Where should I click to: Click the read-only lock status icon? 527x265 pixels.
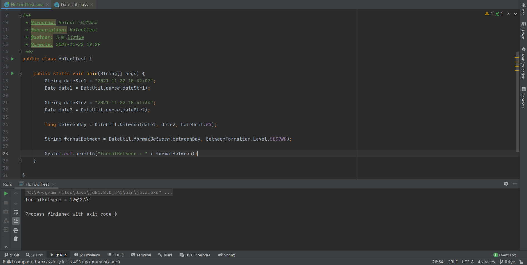[521, 262]
